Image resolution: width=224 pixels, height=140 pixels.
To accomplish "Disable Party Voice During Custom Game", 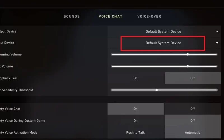I will coord(193,121).
